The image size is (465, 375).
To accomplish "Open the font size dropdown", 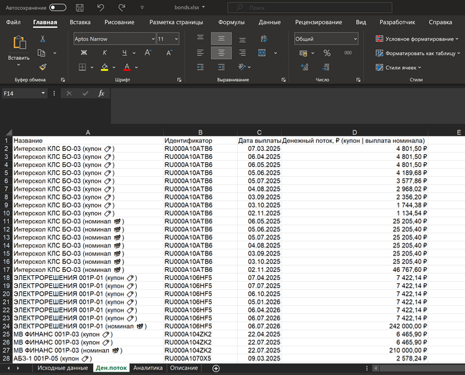I will coord(175,39).
